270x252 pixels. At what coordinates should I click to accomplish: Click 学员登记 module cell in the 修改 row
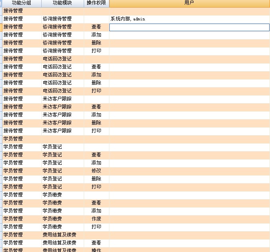[62, 171]
